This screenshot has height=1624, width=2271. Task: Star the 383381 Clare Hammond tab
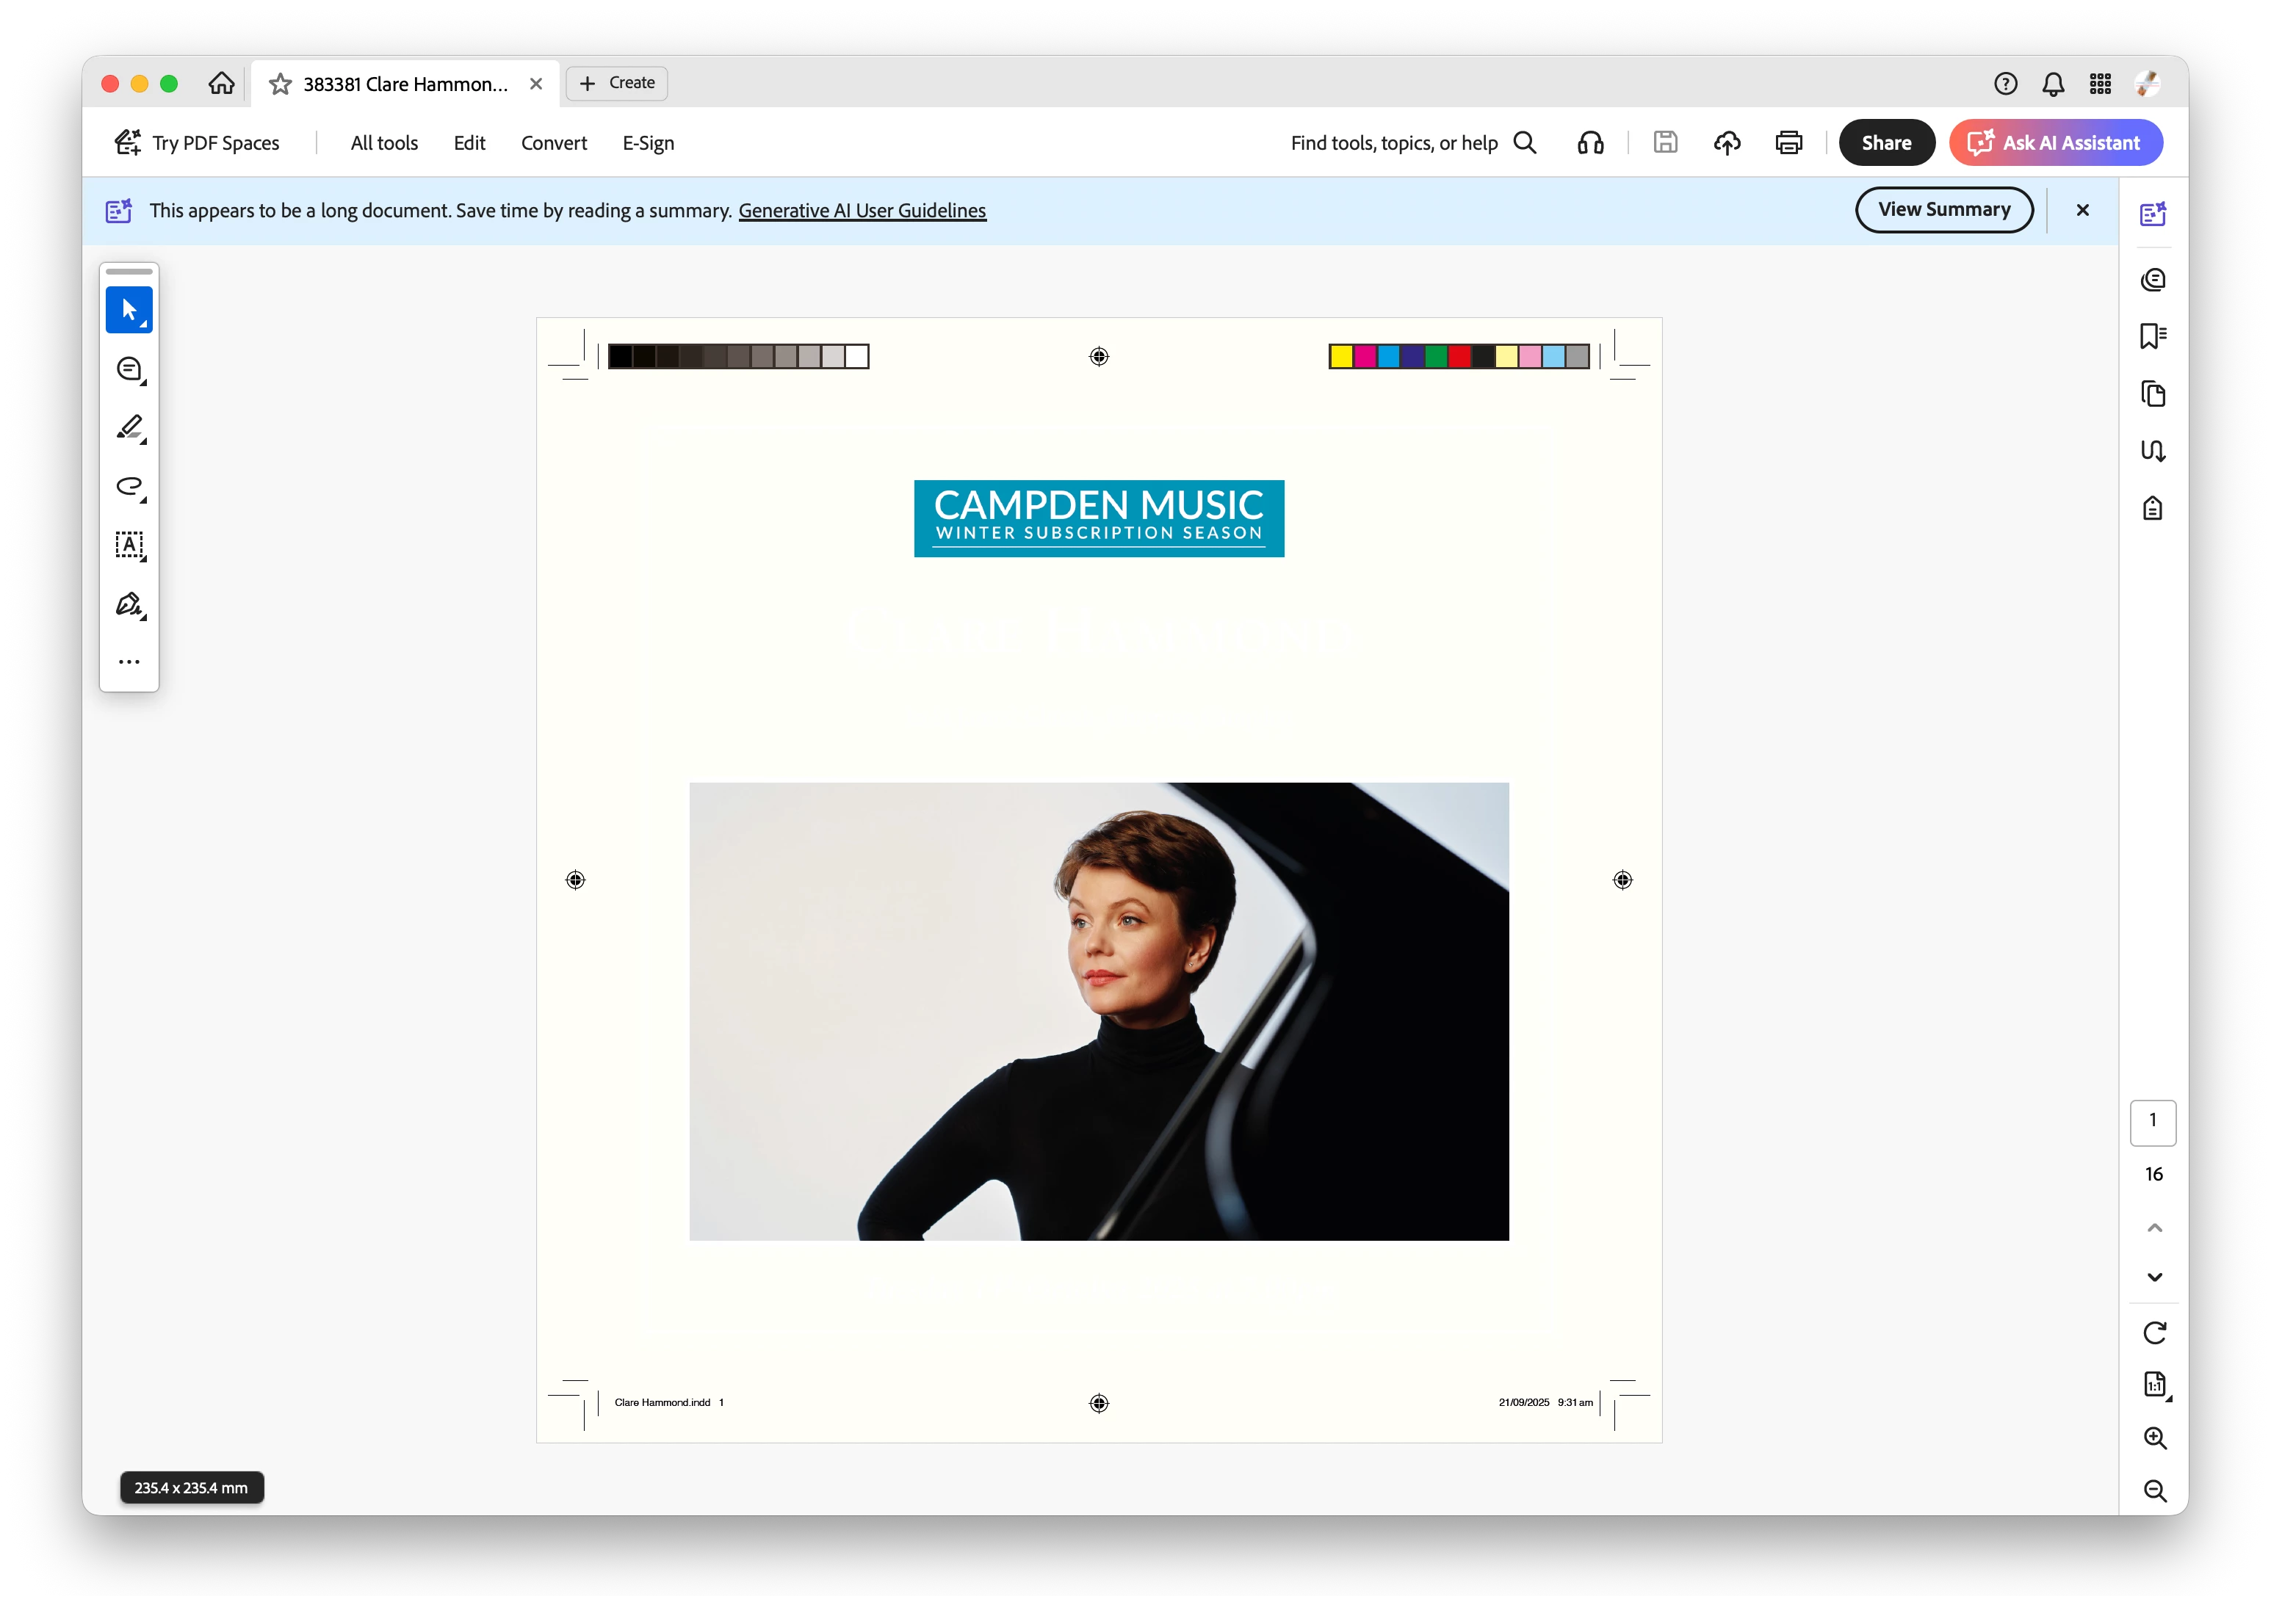click(280, 84)
